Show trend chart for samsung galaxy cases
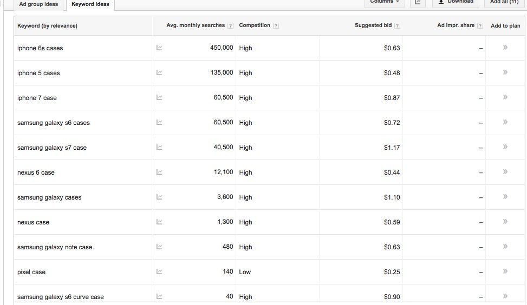Viewport: 527px width, 305px height. coord(159,197)
